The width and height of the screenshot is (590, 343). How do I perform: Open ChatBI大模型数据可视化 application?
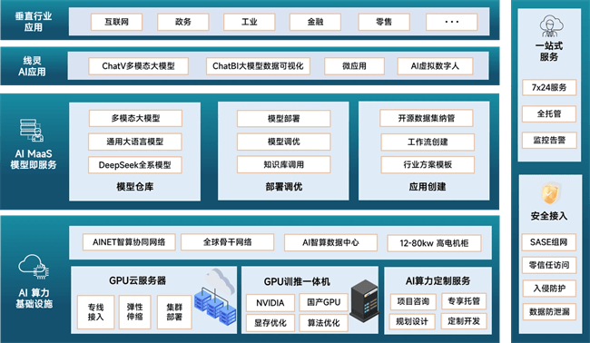pos(258,66)
